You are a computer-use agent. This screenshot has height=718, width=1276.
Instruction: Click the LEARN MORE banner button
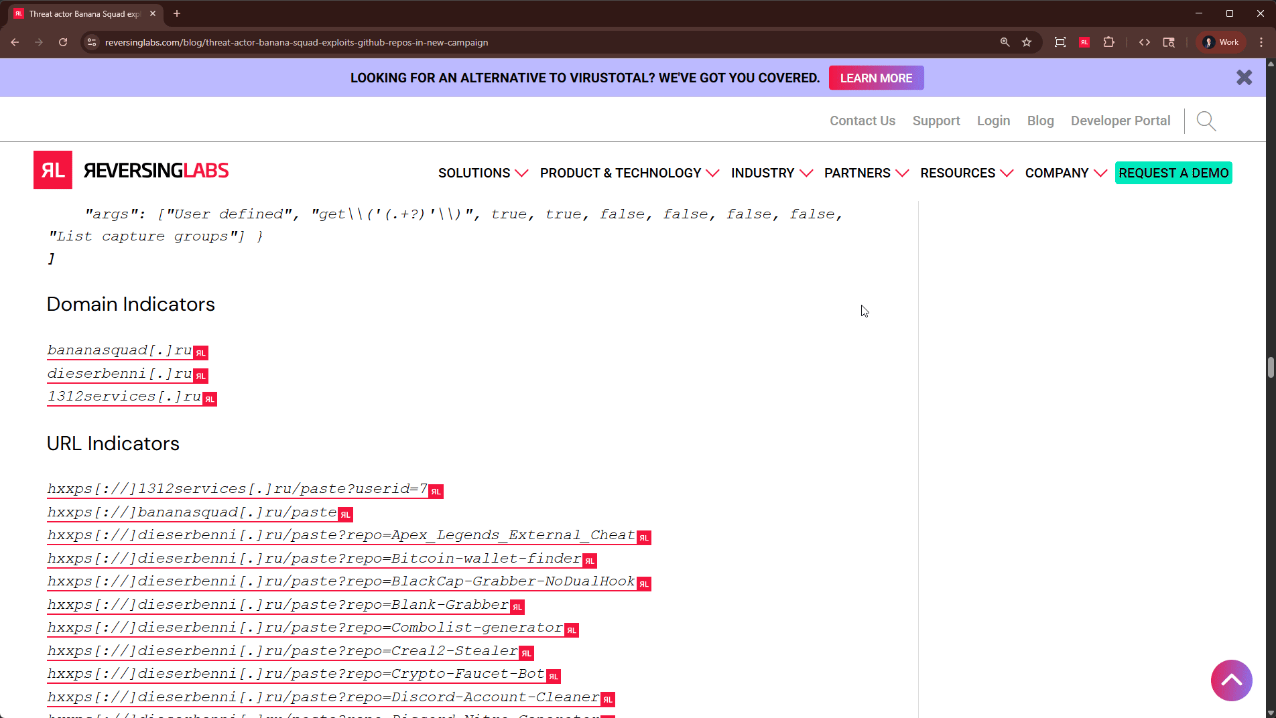(876, 78)
